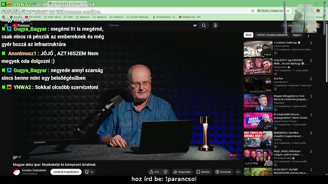The width and height of the screenshot is (328, 184).
Task: Open the browser apps grid shortcut
Action: pyautogui.click(x=3, y=17)
